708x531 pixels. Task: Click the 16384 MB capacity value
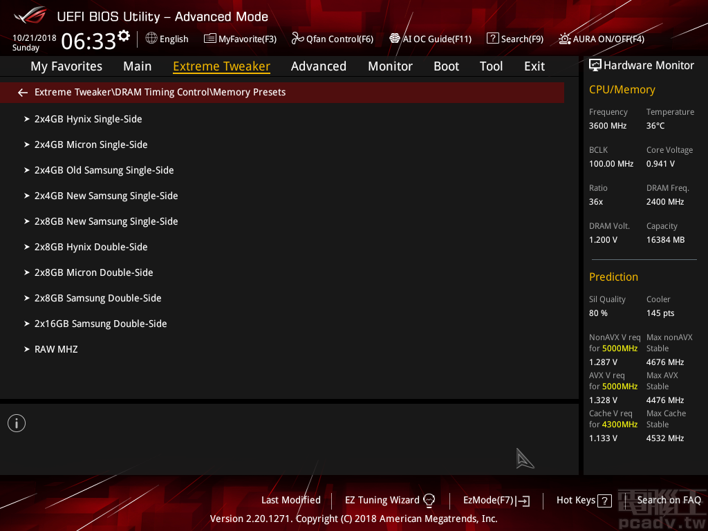(665, 240)
